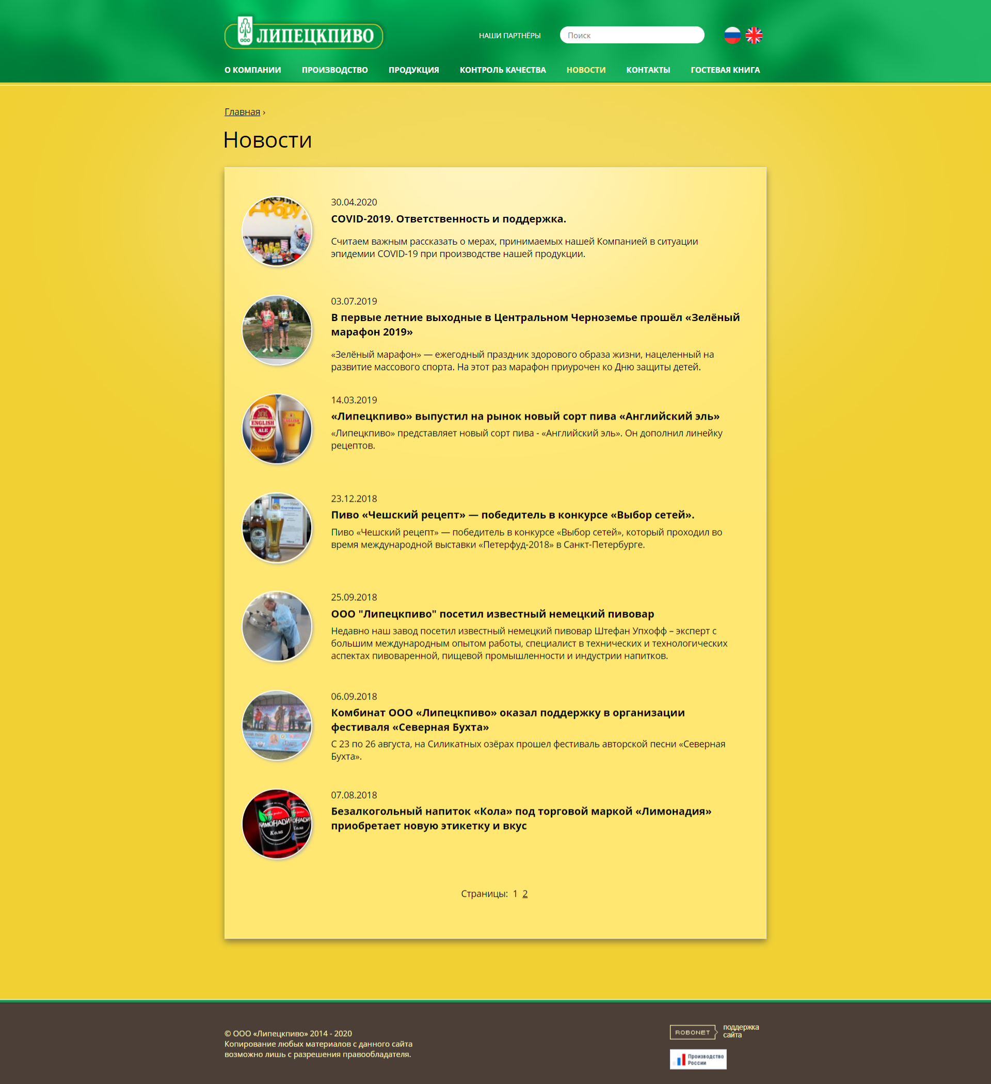Open Лимонадия Кола bottle thumbnail
This screenshot has width=991, height=1084.
click(x=277, y=824)
